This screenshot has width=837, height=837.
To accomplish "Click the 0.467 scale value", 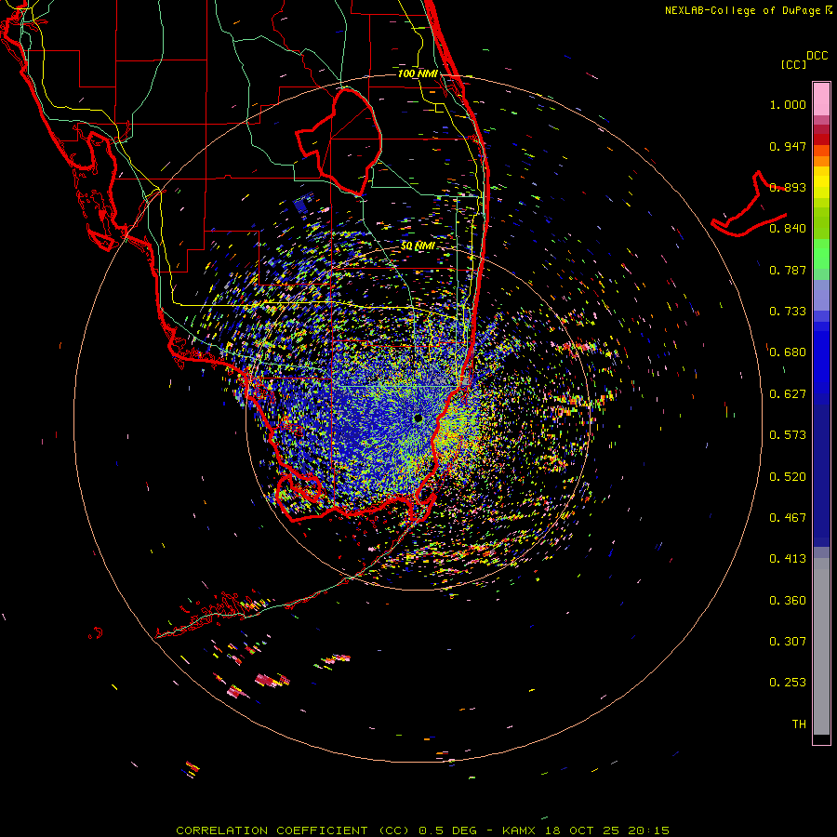I will point(788,518).
